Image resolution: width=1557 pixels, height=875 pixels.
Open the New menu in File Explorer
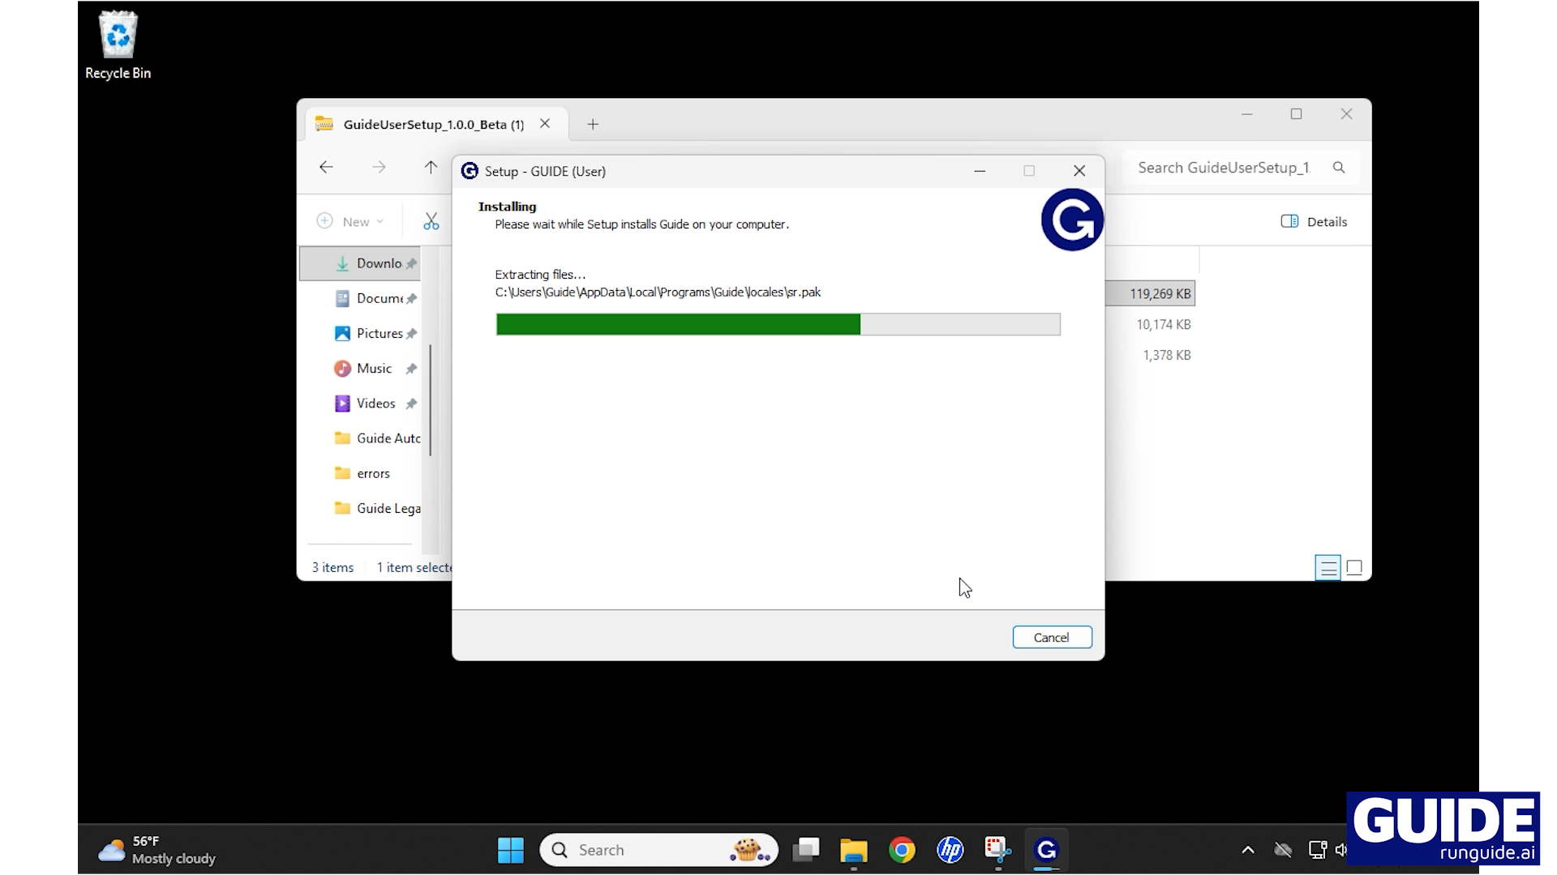click(350, 221)
